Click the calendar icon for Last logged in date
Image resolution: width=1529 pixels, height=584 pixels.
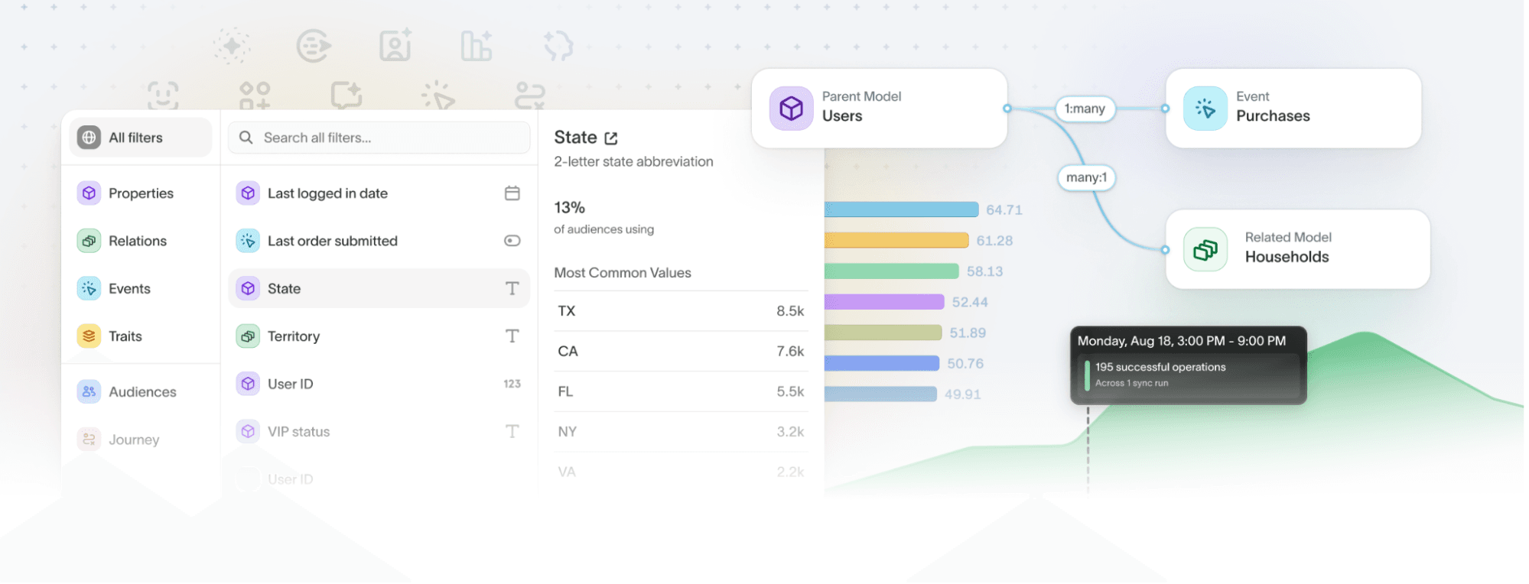[512, 193]
